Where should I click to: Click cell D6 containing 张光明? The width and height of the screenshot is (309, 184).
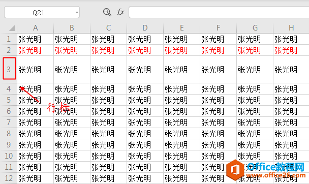point(145,111)
